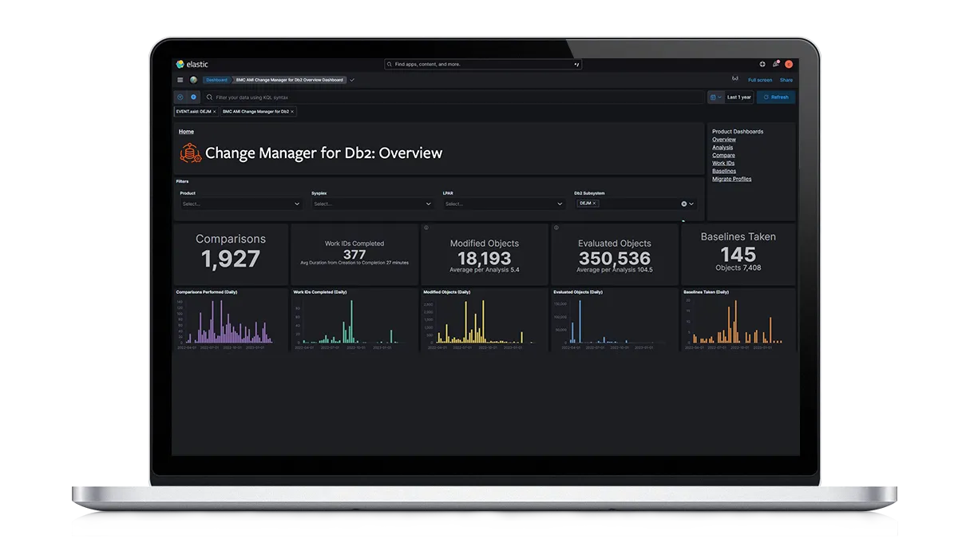Open the user avatar menu

pyautogui.click(x=789, y=64)
